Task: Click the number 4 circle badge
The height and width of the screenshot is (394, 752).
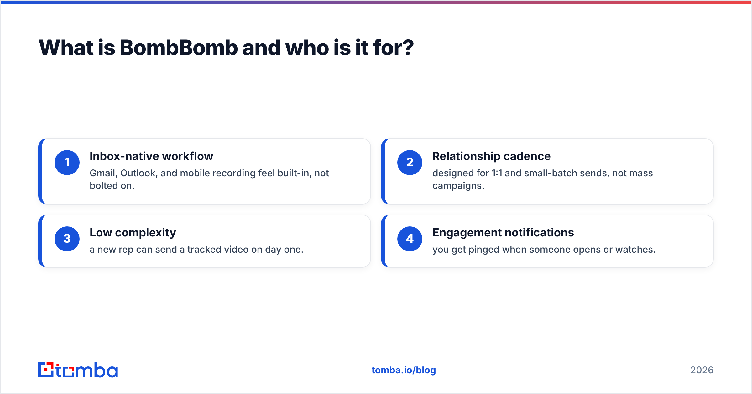Action: point(410,239)
